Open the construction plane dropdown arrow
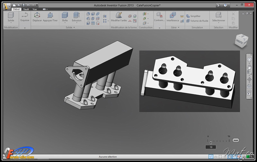This screenshot has height=162, width=257. point(148,14)
